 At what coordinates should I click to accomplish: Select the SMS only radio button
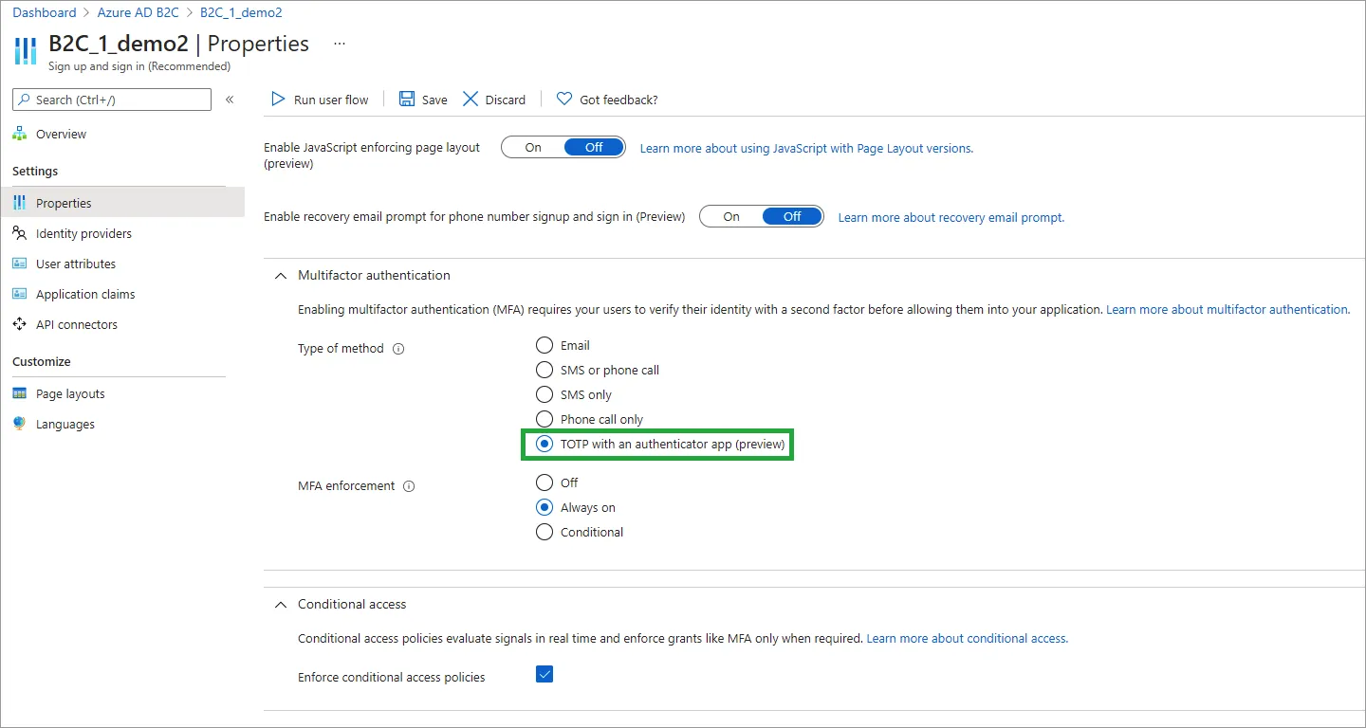(x=545, y=394)
